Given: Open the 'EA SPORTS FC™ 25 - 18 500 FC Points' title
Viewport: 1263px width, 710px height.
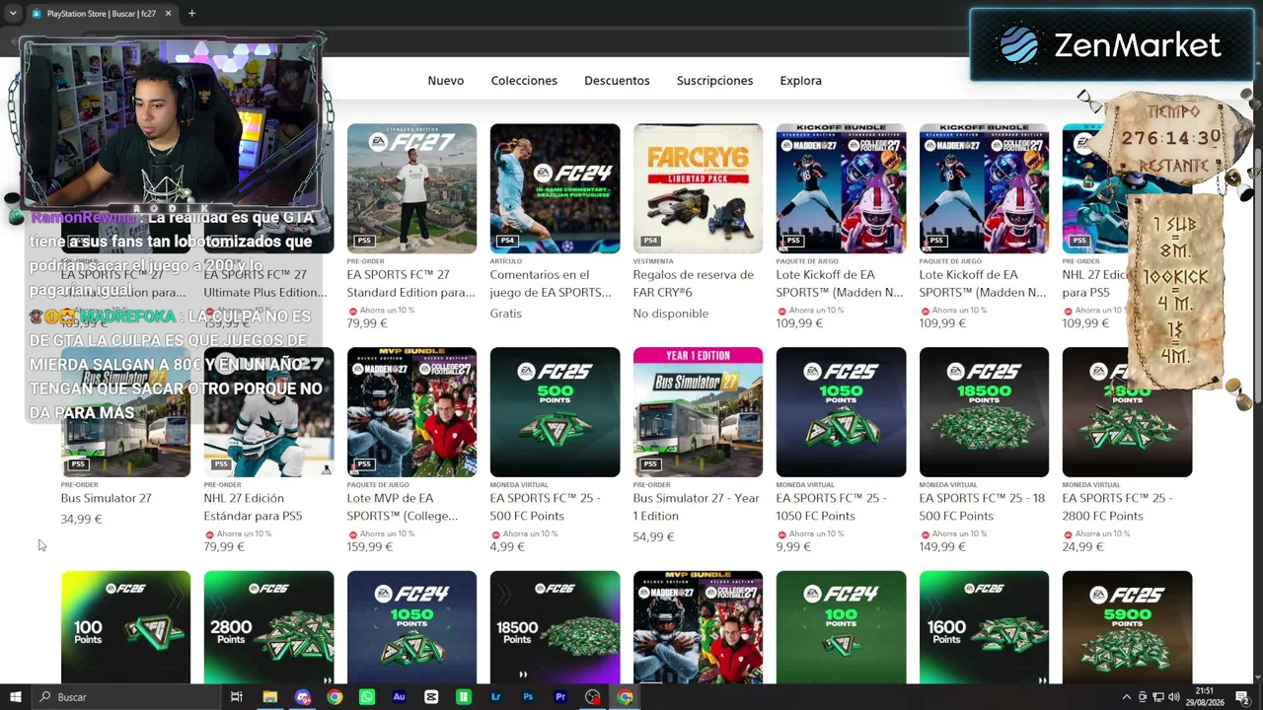Looking at the screenshot, I should (x=983, y=507).
